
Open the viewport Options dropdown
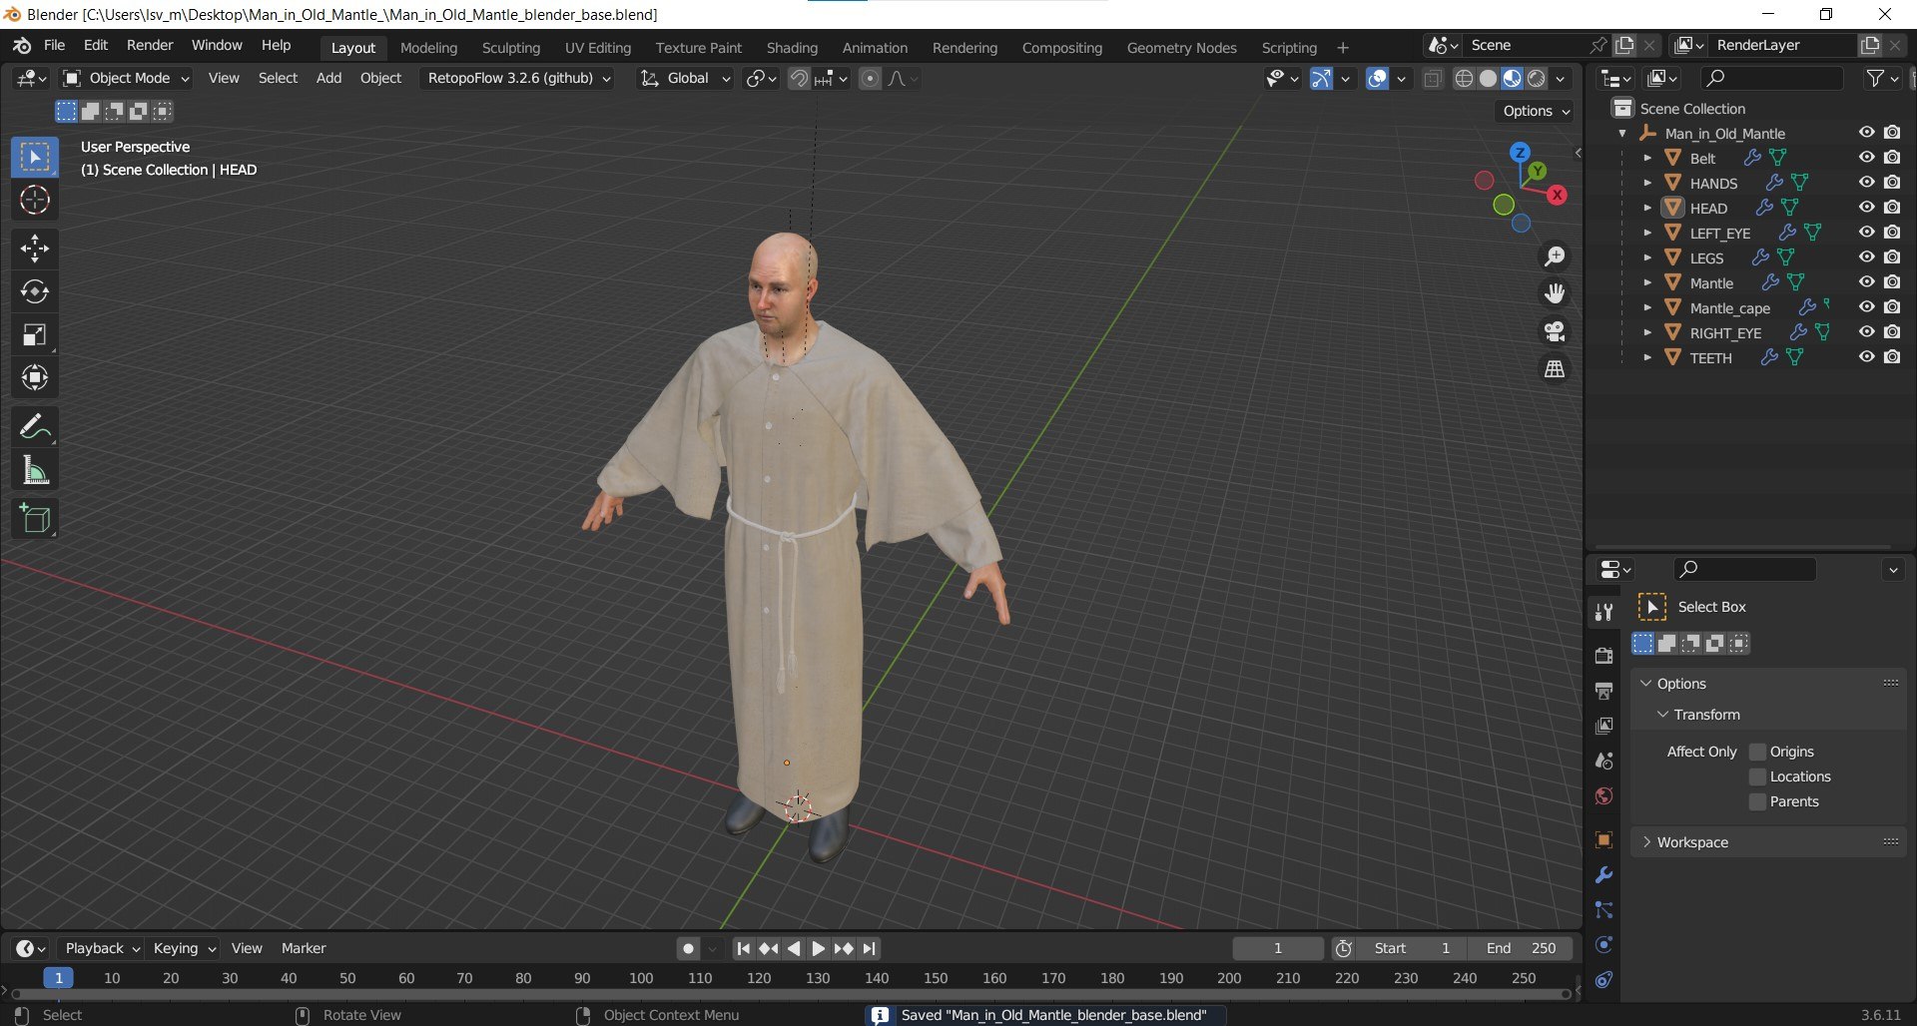1536,111
